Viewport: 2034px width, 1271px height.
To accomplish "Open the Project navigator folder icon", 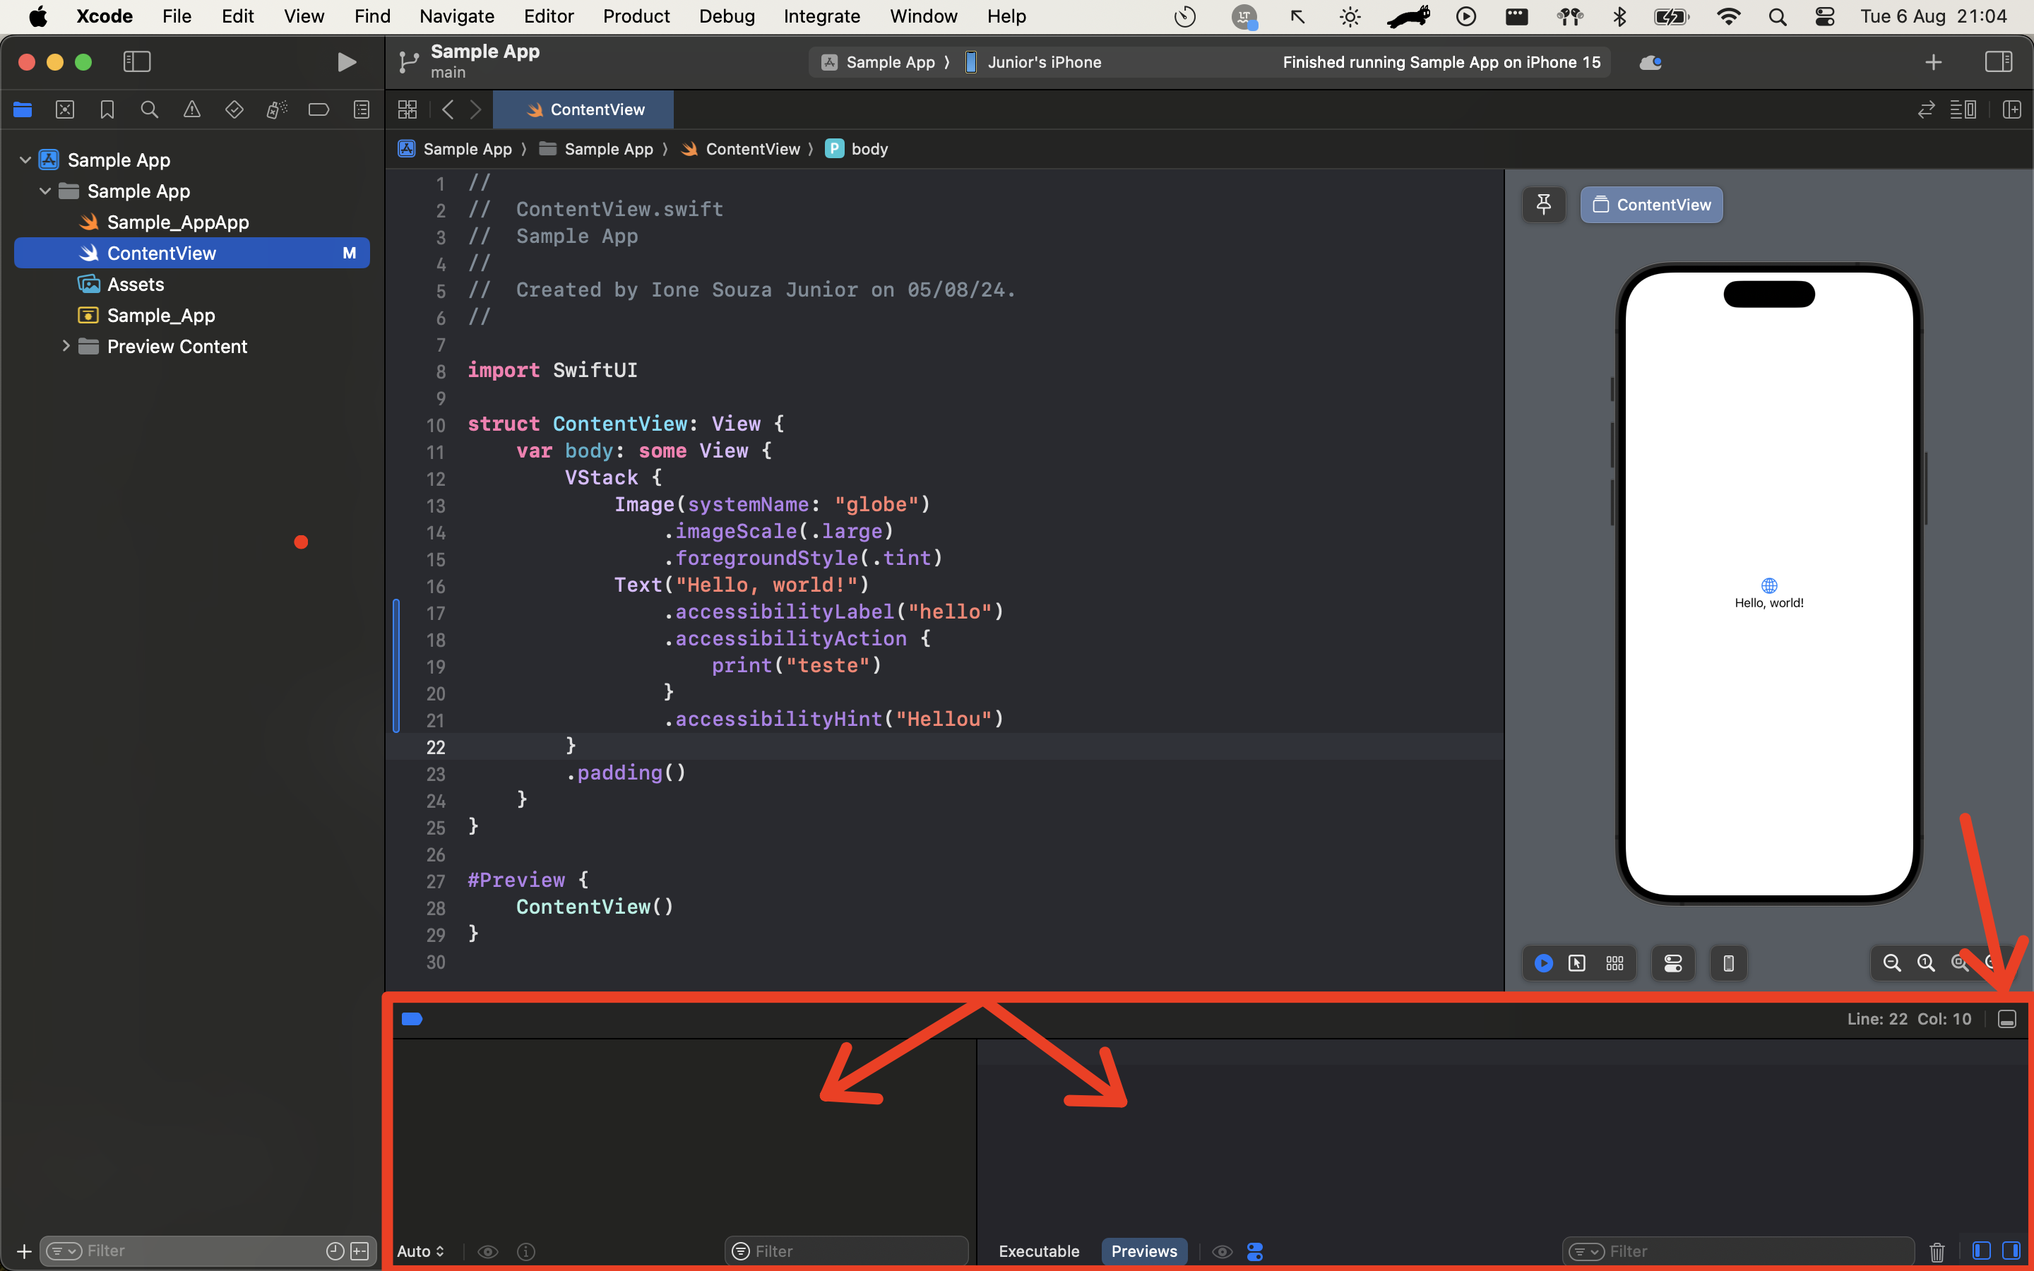I will (23, 109).
